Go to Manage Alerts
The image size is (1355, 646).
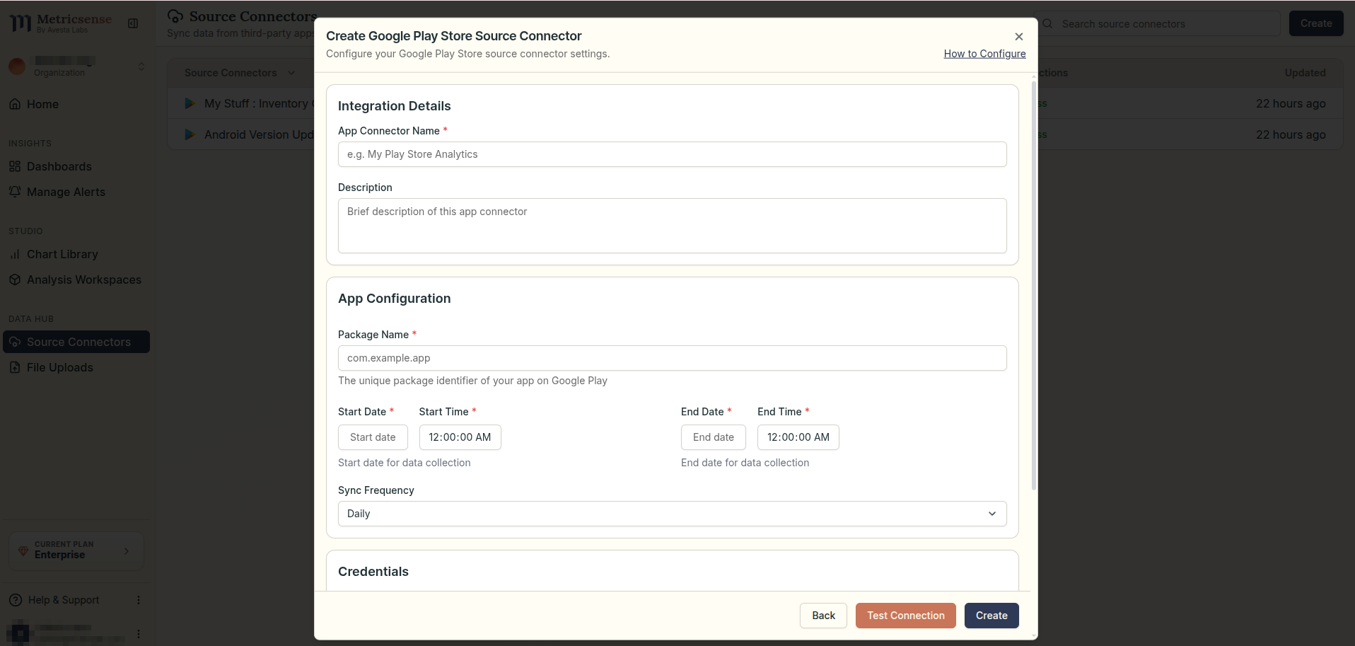[x=76, y=192]
